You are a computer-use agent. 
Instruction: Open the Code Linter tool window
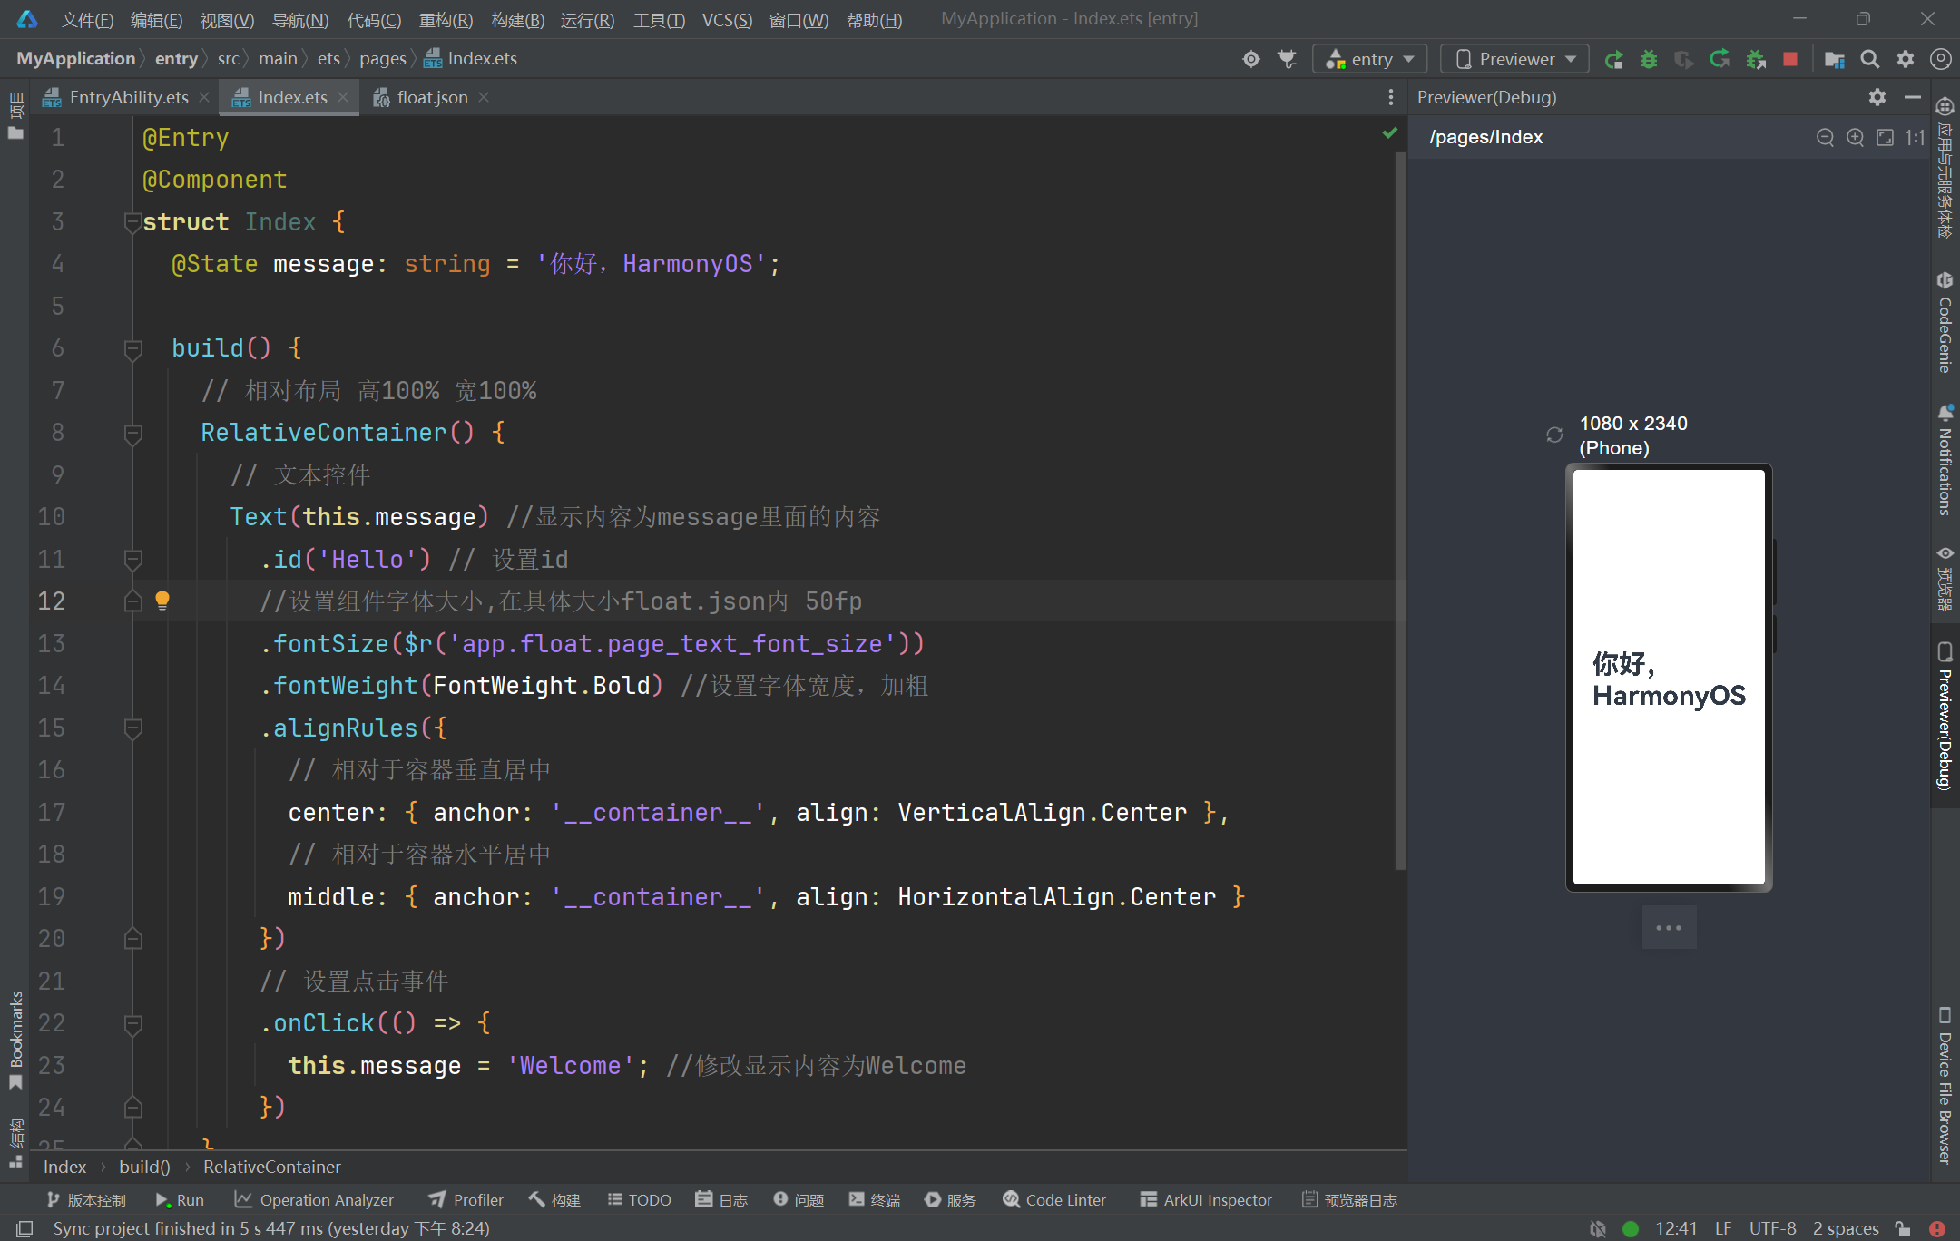[1053, 1200]
